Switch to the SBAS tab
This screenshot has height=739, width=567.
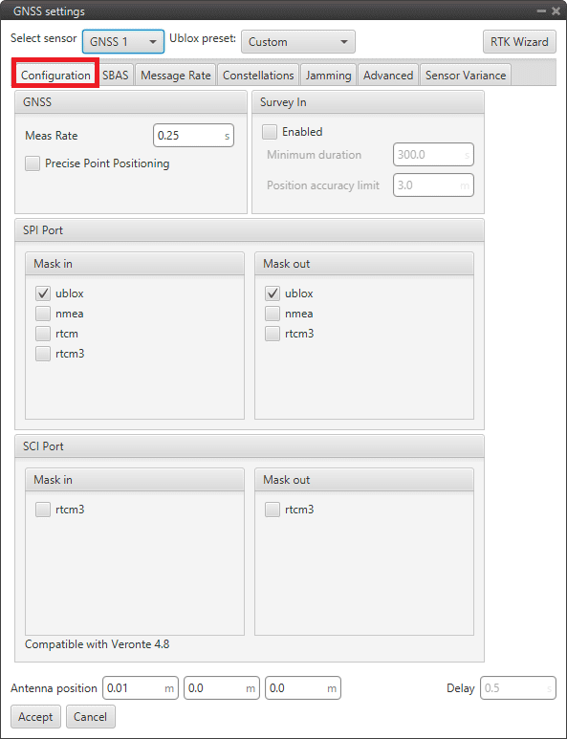[116, 76]
